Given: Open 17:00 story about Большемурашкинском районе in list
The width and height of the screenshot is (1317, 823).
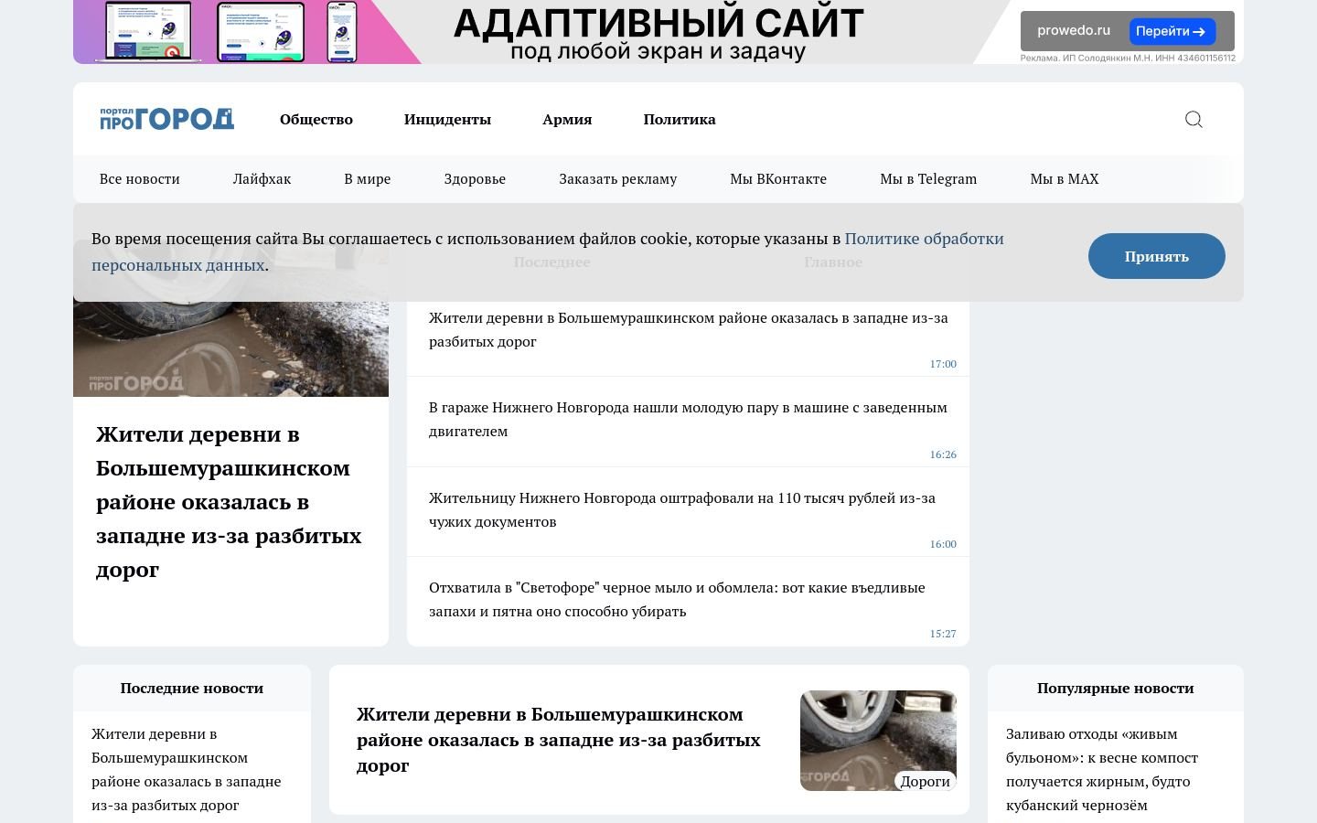Looking at the screenshot, I should coord(688,330).
